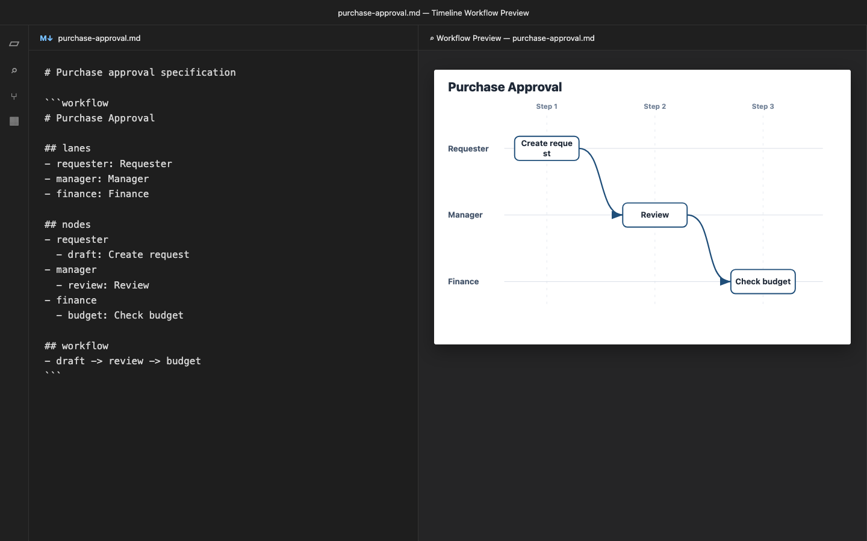Open the Extensions grid icon

(x=14, y=121)
